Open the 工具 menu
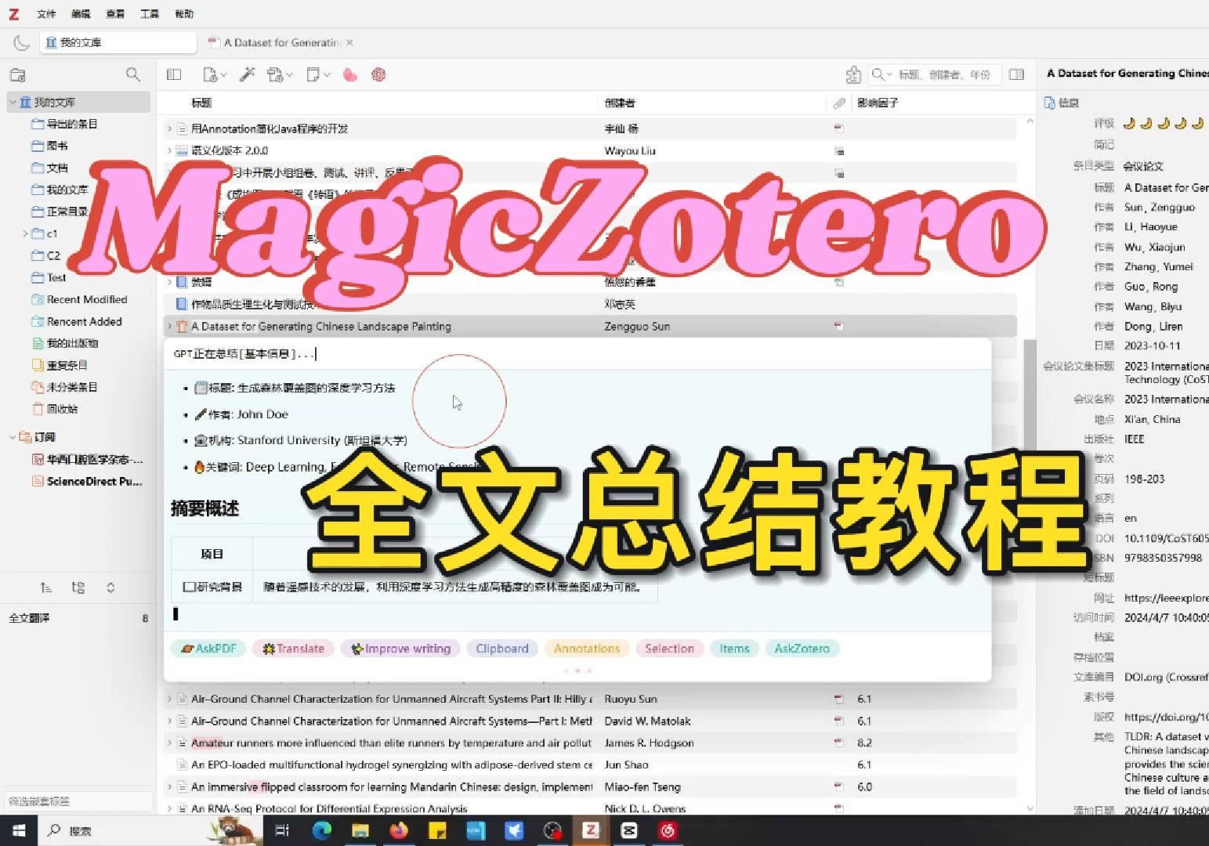 tap(150, 14)
